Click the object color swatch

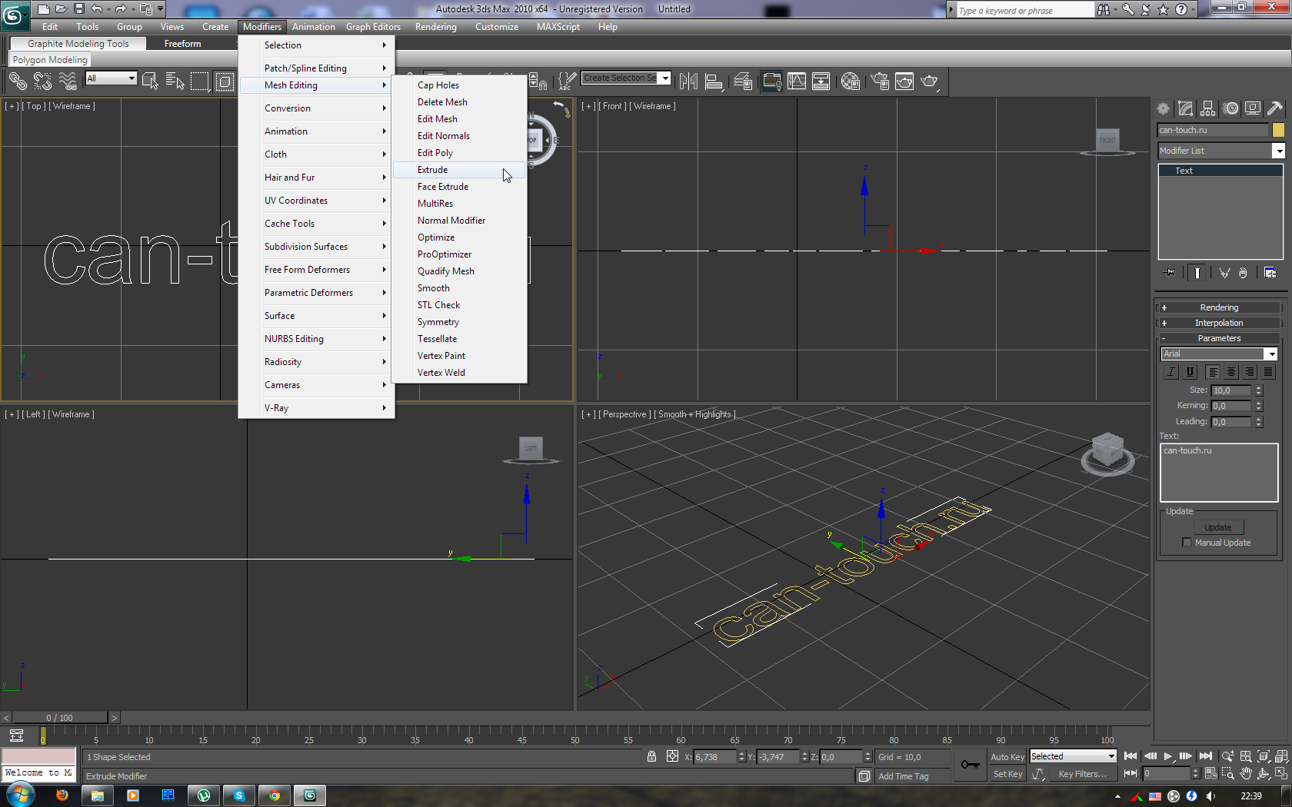click(x=1278, y=130)
